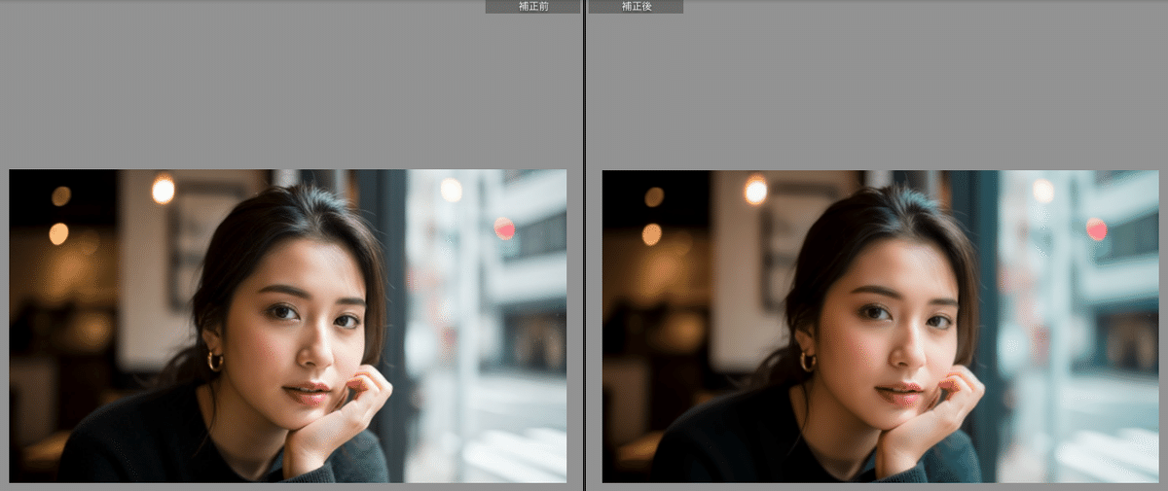The image size is (1168, 491).
Task: Select the after (補正後) preview photo
Action: 881,326
